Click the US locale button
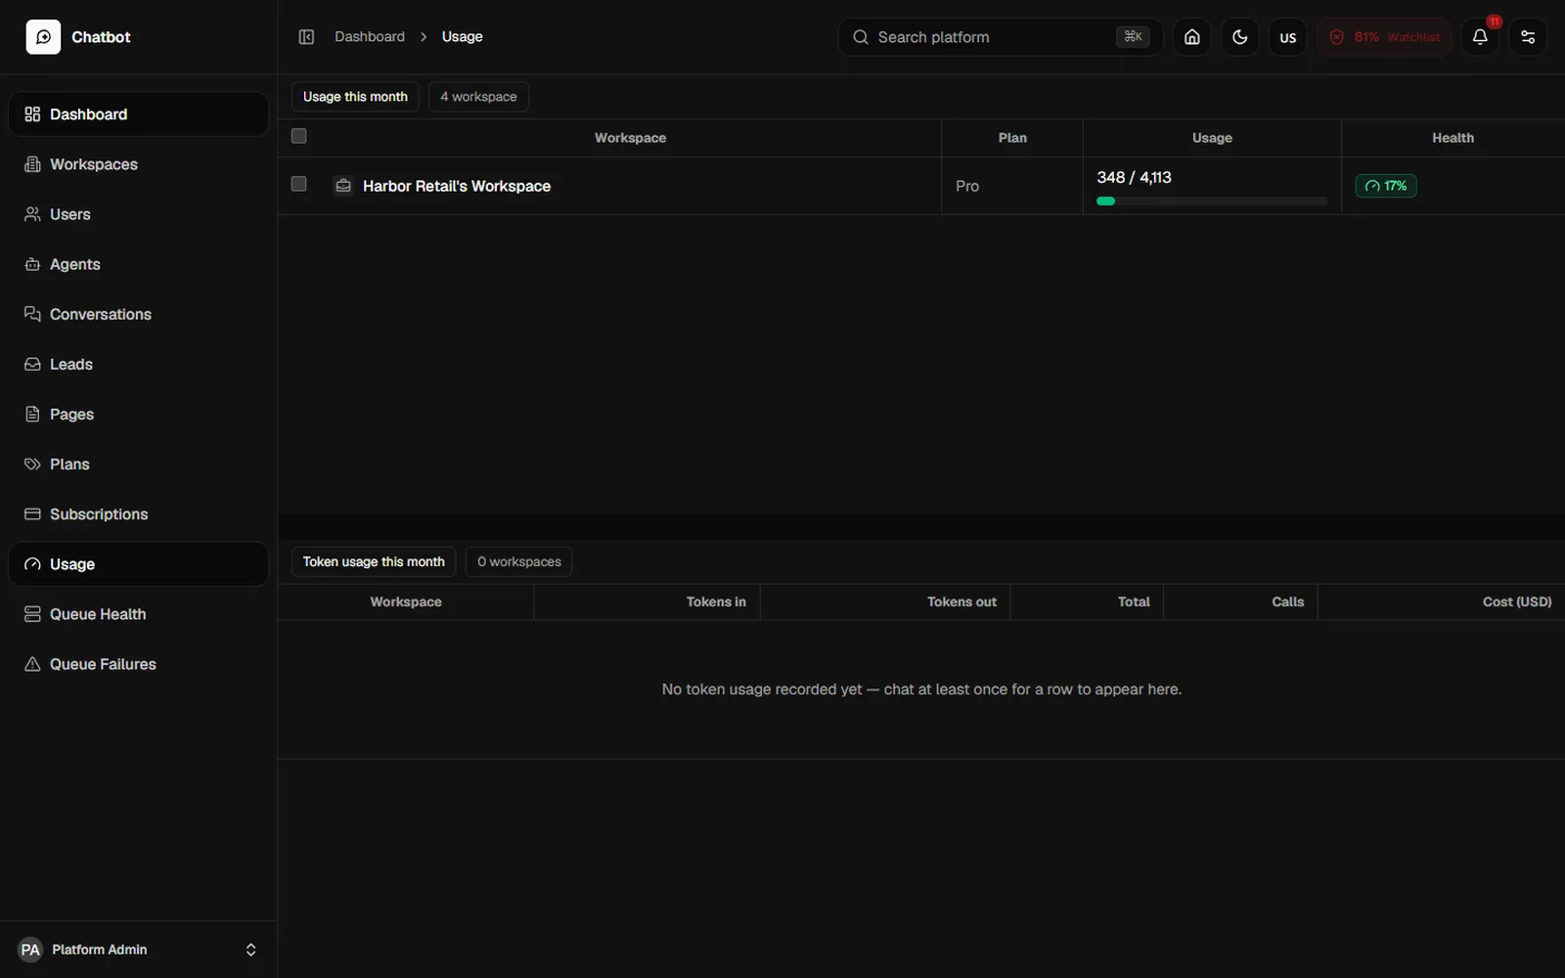 pos(1287,37)
